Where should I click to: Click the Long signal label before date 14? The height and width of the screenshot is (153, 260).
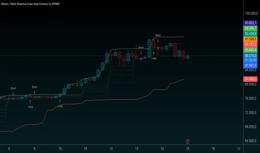coord(154,58)
